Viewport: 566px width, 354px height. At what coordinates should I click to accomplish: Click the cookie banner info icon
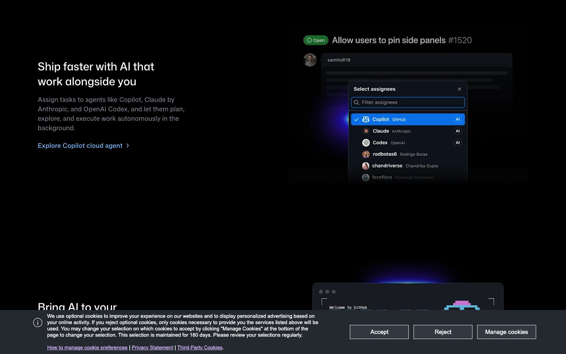(x=38, y=323)
